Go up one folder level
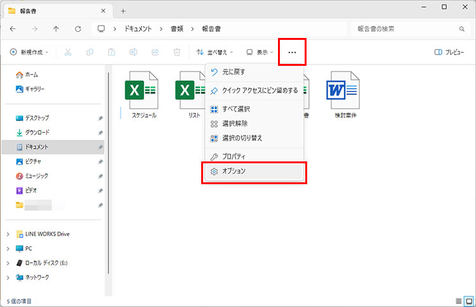This screenshot has height=307, width=476. coord(56,28)
